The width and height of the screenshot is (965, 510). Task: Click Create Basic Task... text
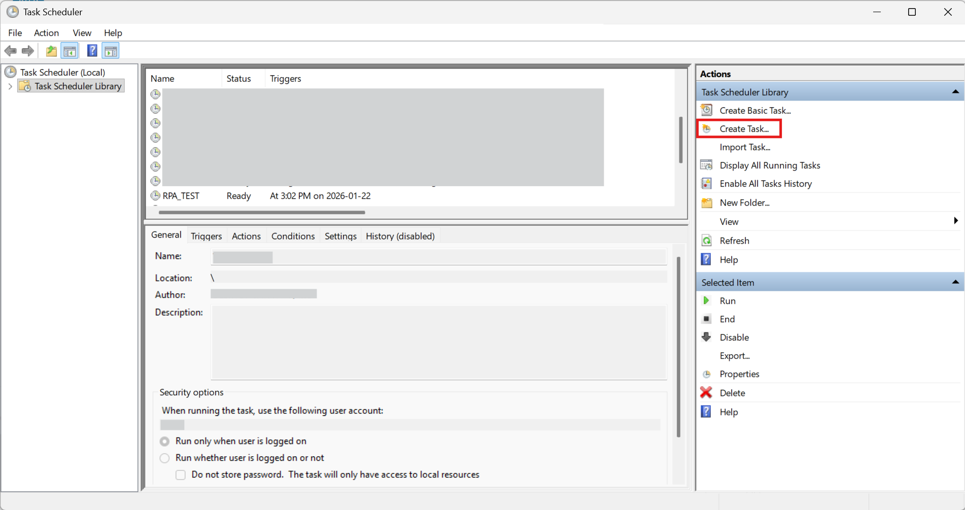[755, 111]
